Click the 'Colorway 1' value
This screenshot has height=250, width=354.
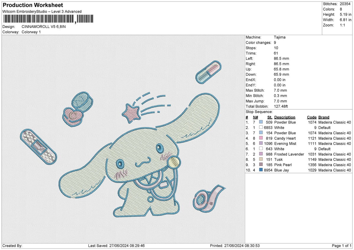point(31,32)
